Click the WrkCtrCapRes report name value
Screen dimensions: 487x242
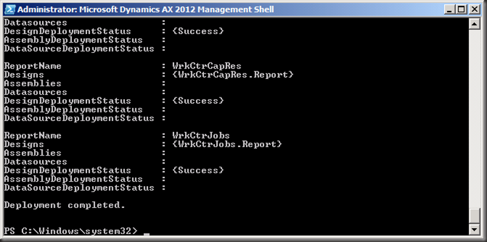coord(206,66)
